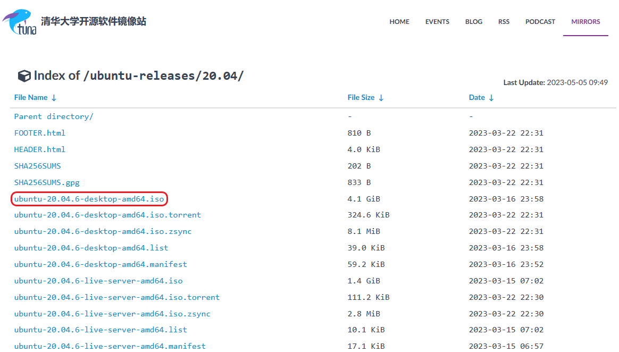The width and height of the screenshot is (619, 352).
Task: Click the Last Update 2023-05-05 09:49 text
Action: coord(555,82)
